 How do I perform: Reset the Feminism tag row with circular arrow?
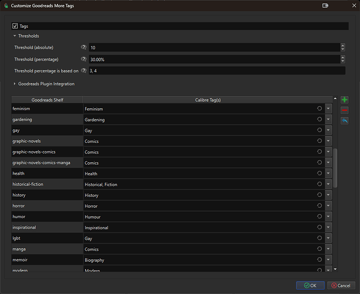319,109
